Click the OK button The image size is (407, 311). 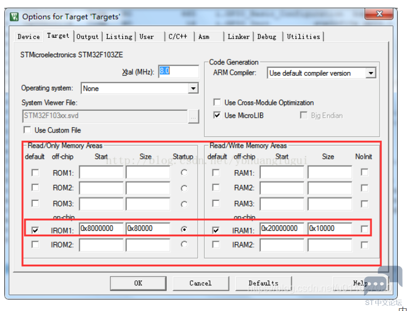click(x=138, y=283)
